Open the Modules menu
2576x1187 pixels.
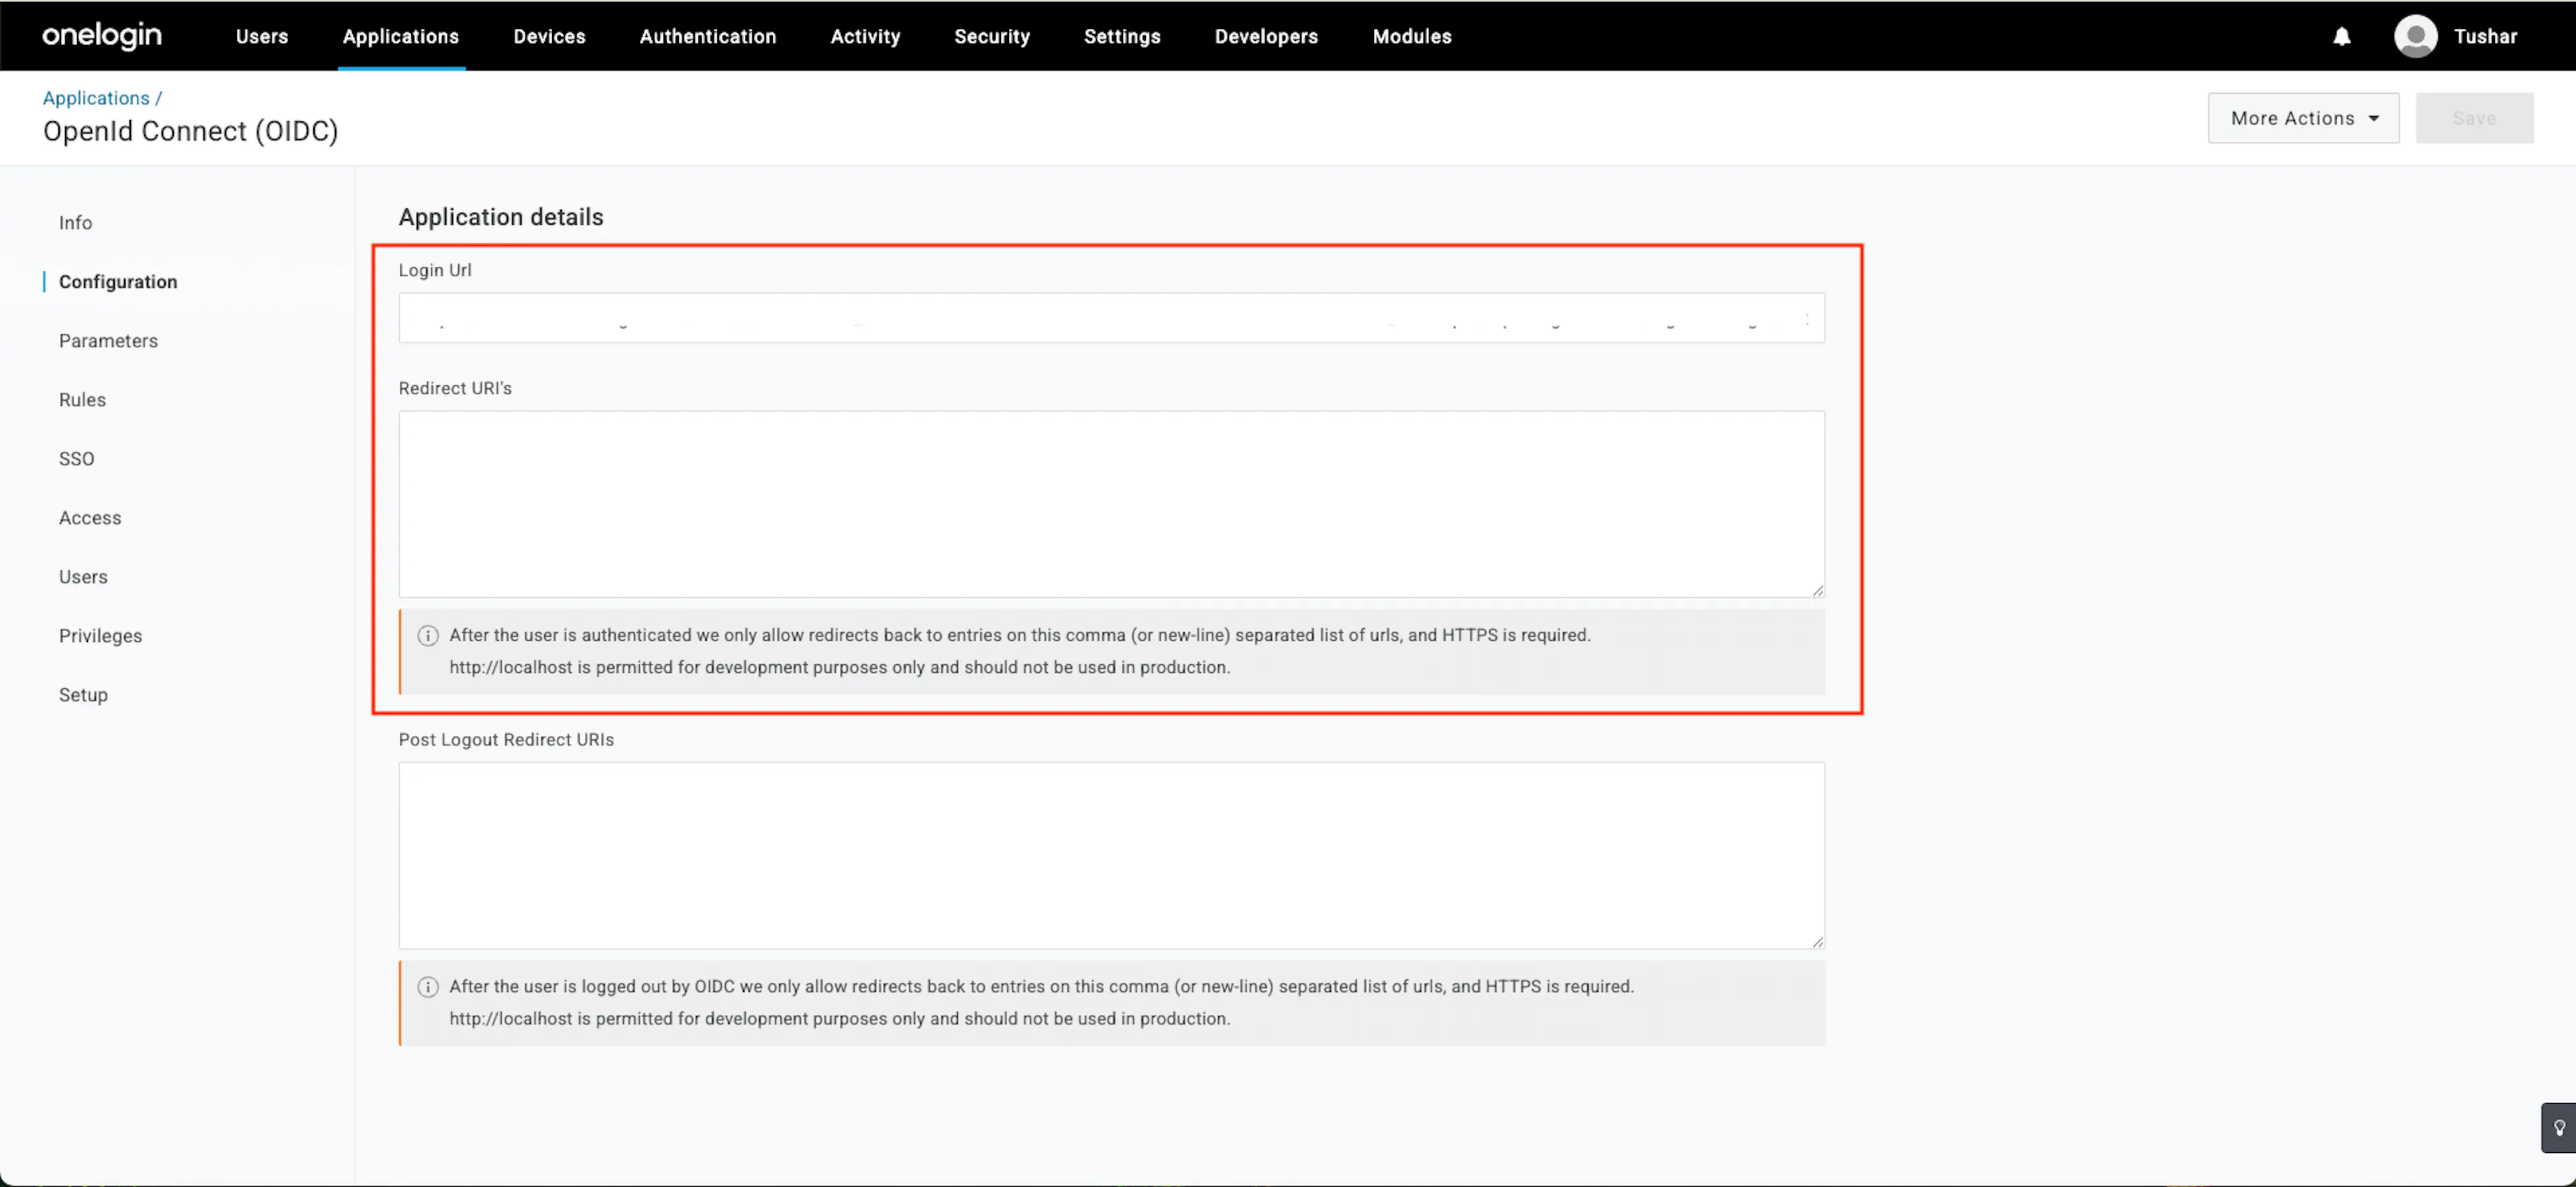[1412, 37]
